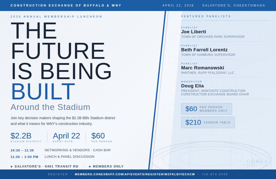
Task: Click the CONEX logo watermark
Action: tap(257, 162)
